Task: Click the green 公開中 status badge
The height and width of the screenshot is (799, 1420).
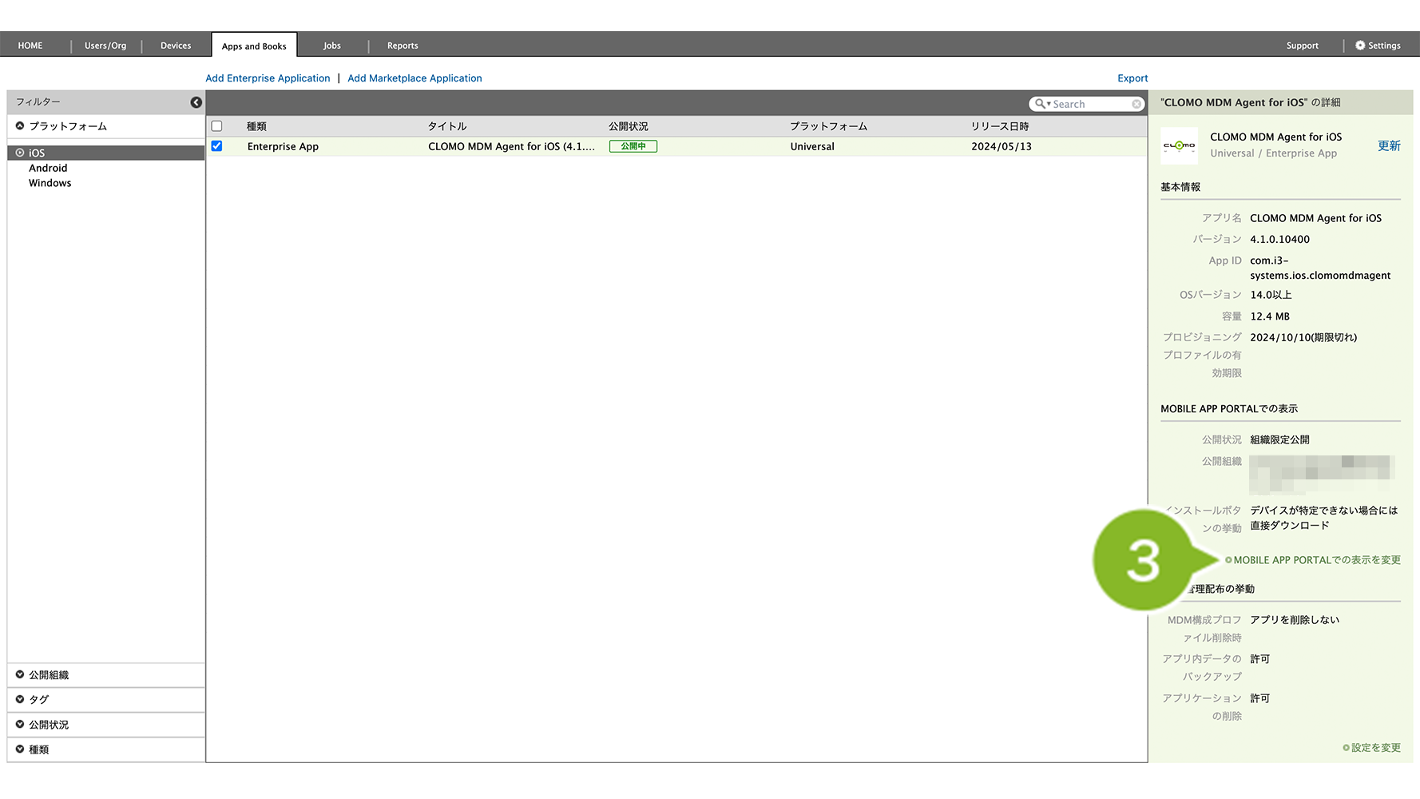Action: (633, 146)
